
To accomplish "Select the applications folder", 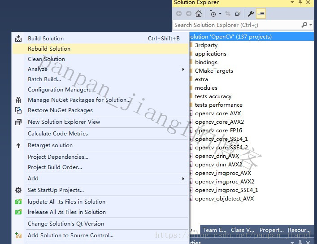I will pos(210,54).
